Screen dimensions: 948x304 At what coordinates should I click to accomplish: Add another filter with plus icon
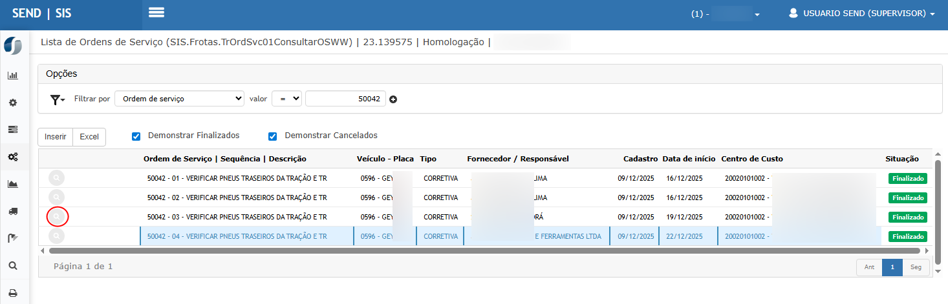click(x=393, y=99)
